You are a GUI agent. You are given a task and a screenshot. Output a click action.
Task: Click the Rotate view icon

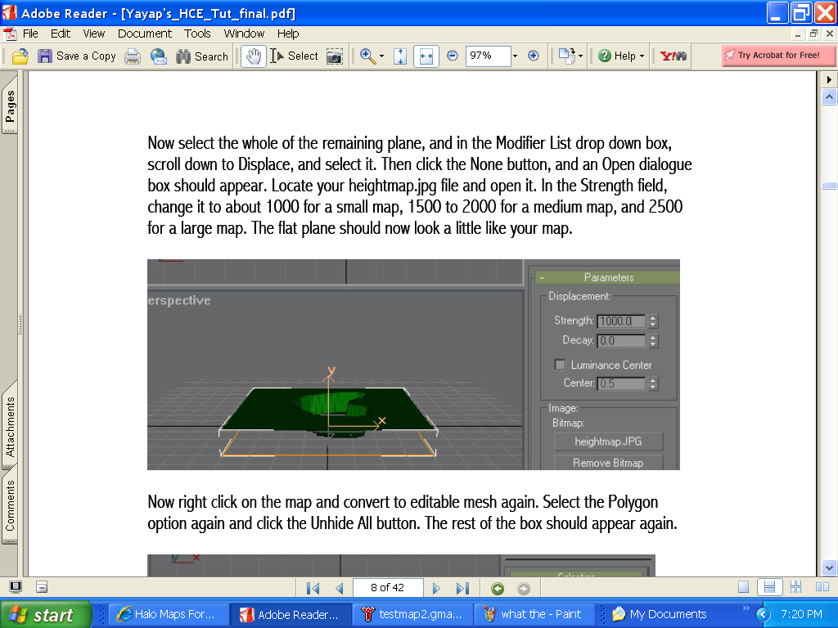coord(566,56)
